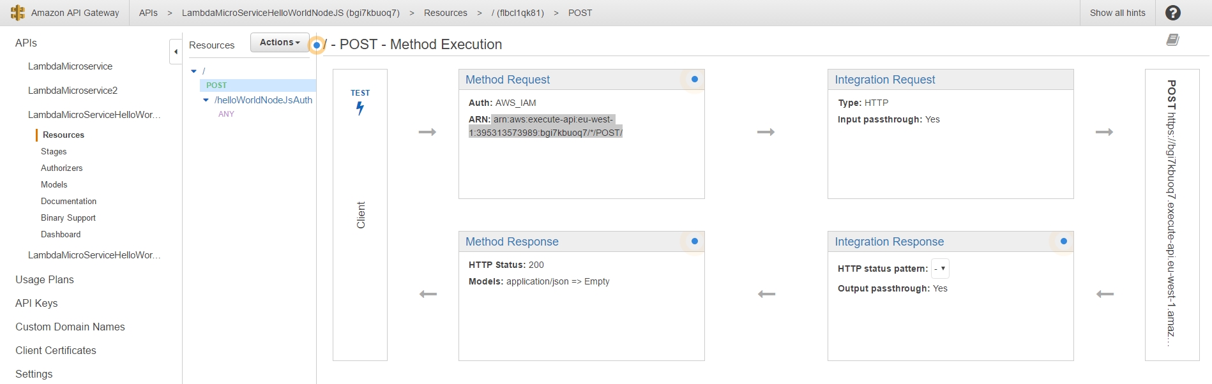Open the Actions dropdown
The width and height of the screenshot is (1212, 384).
280,42
